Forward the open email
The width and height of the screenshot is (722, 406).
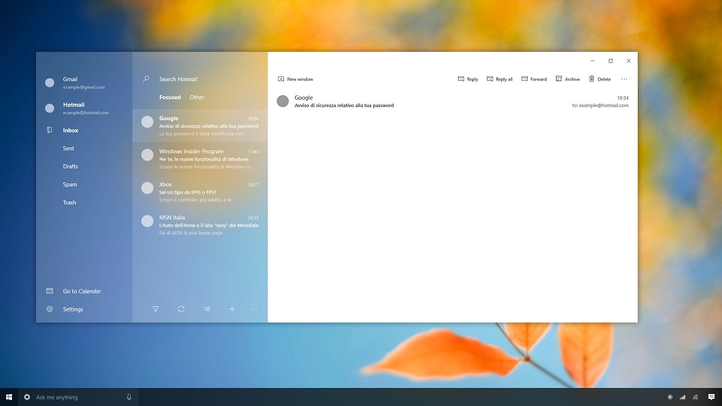click(534, 79)
